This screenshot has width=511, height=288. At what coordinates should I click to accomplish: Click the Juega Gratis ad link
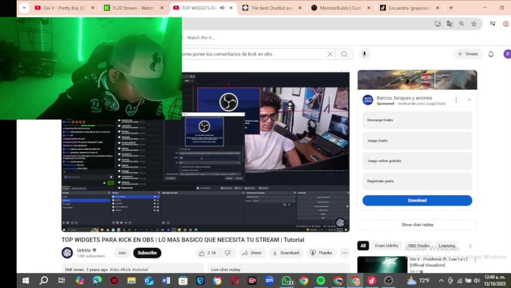click(417, 140)
